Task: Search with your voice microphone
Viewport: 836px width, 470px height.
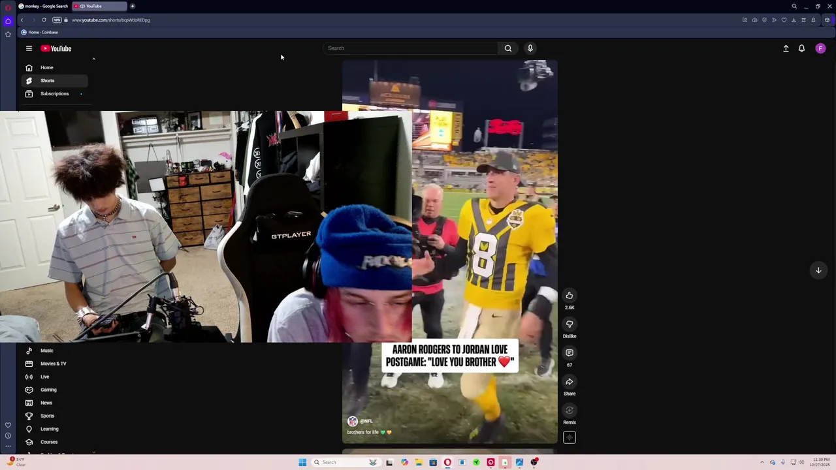Action: (x=530, y=48)
